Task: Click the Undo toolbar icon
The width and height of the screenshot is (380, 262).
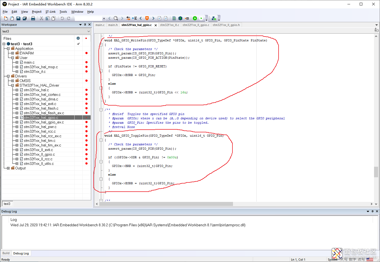Action: (x=62, y=18)
